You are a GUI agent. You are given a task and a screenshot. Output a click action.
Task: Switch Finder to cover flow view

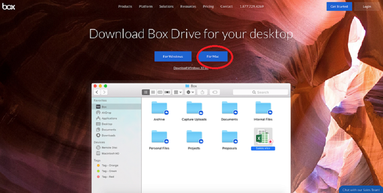pos(167,92)
